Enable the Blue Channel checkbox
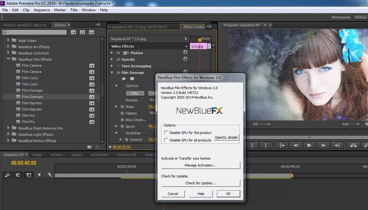The height and width of the screenshot is (210, 368). coord(150,120)
